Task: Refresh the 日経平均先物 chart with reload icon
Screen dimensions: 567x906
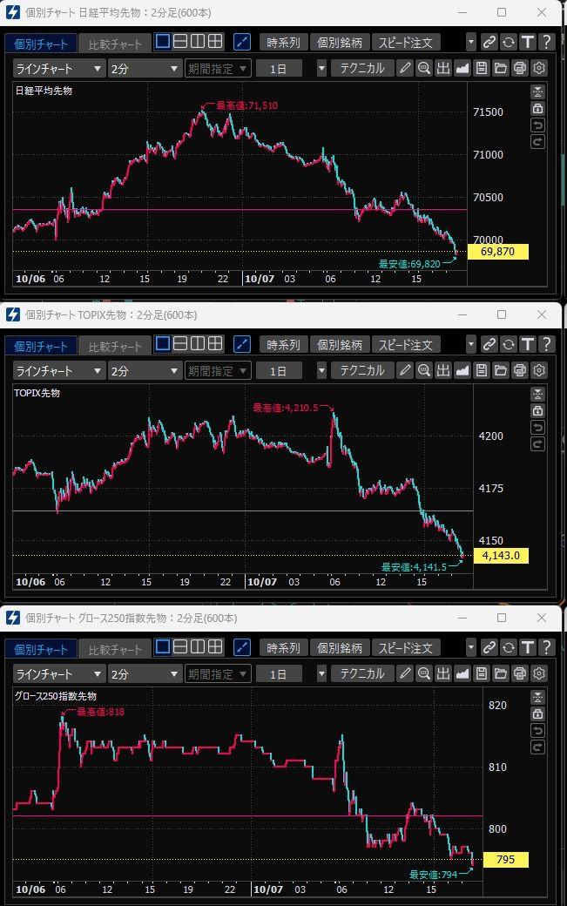Action: click(x=508, y=42)
